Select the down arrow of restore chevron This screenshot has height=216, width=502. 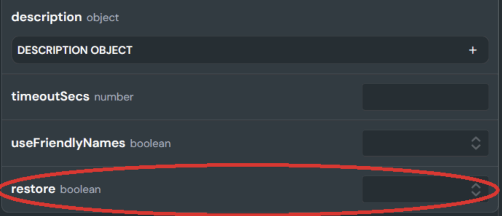476,194
